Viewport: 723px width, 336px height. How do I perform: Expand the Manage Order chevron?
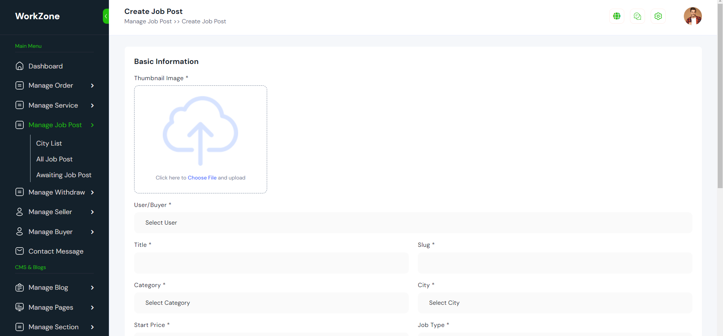click(92, 86)
